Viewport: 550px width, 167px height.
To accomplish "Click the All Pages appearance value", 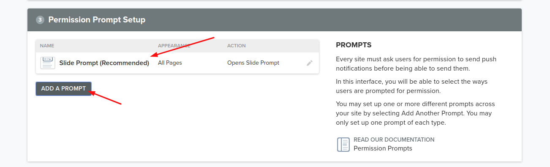I will pos(170,63).
